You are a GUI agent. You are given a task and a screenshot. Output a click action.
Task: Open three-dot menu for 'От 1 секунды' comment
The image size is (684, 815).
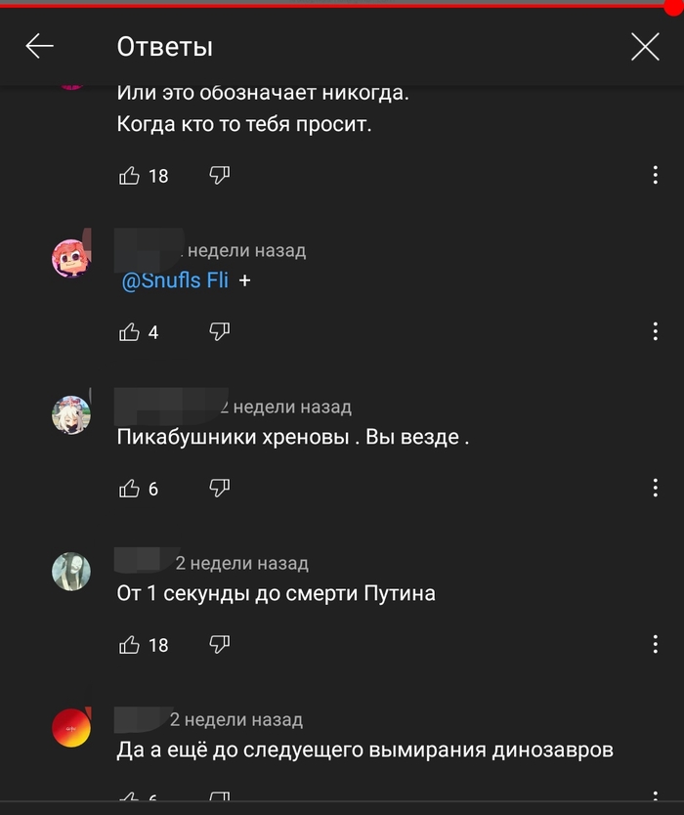[656, 644]
